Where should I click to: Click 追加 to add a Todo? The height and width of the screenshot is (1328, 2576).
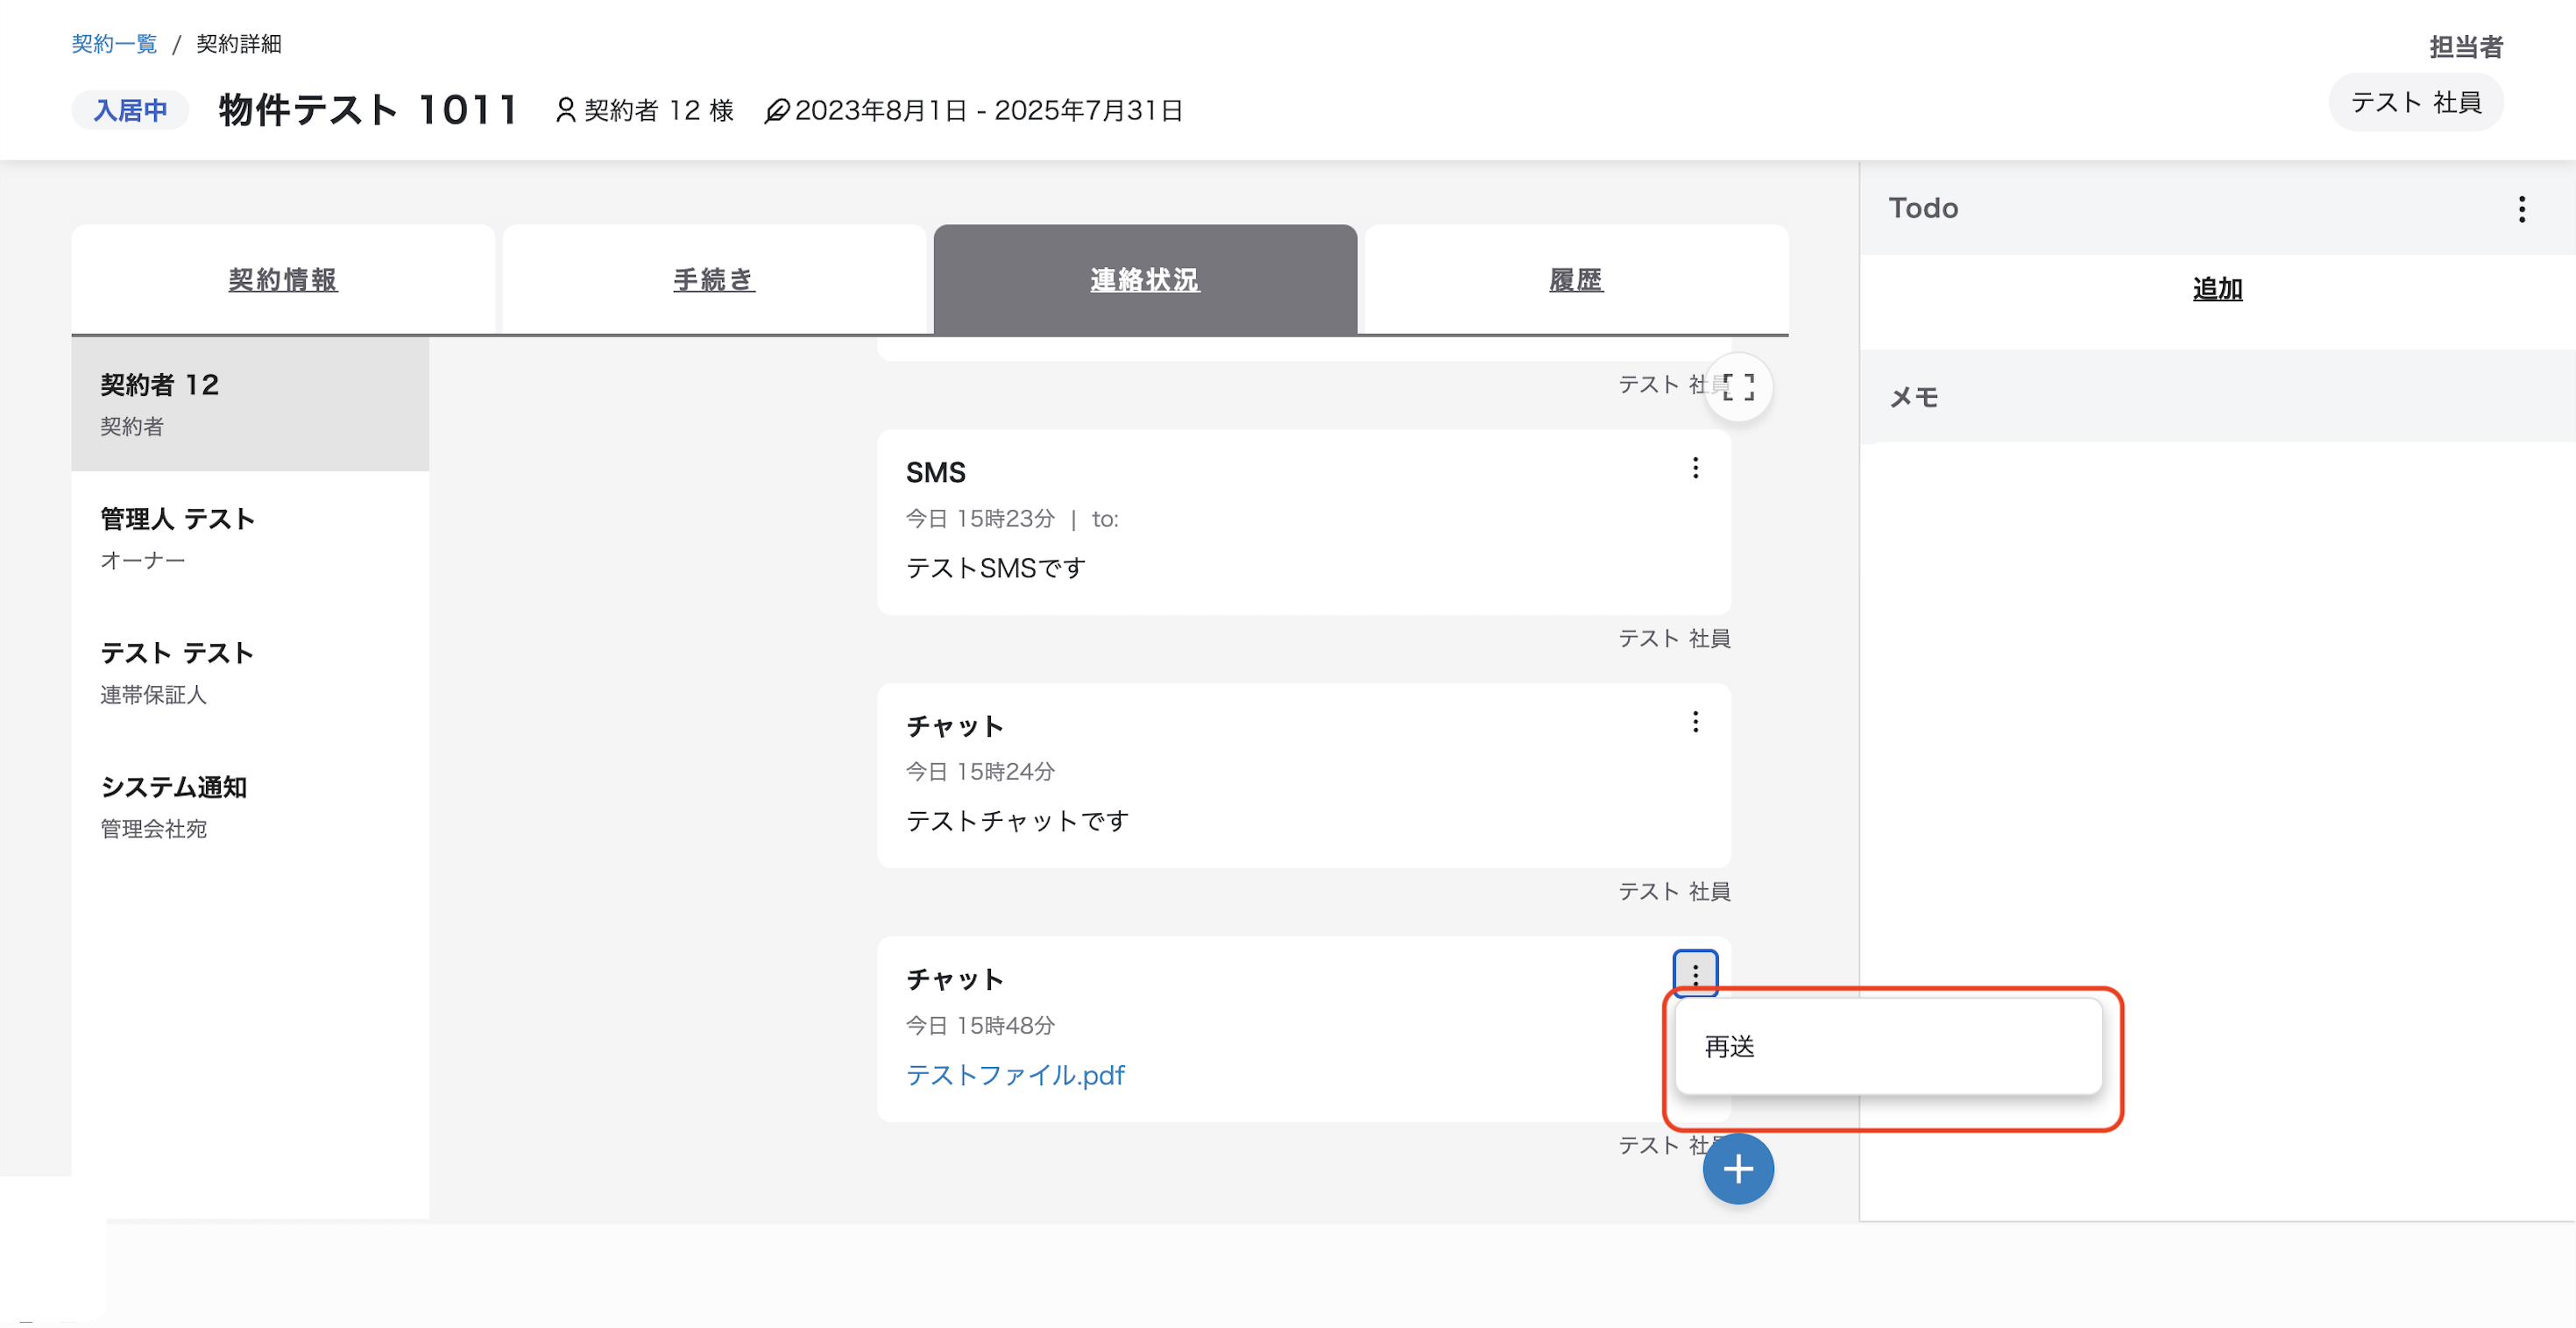click(x=2217, y=288)
